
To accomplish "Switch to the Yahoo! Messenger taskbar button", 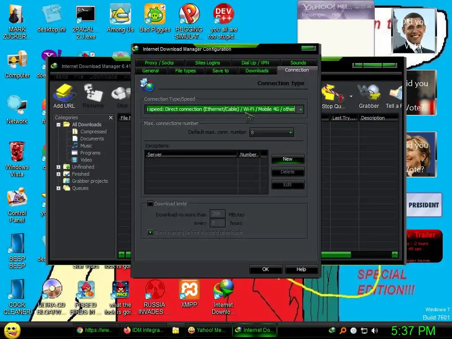I will [x=207, y=330].
